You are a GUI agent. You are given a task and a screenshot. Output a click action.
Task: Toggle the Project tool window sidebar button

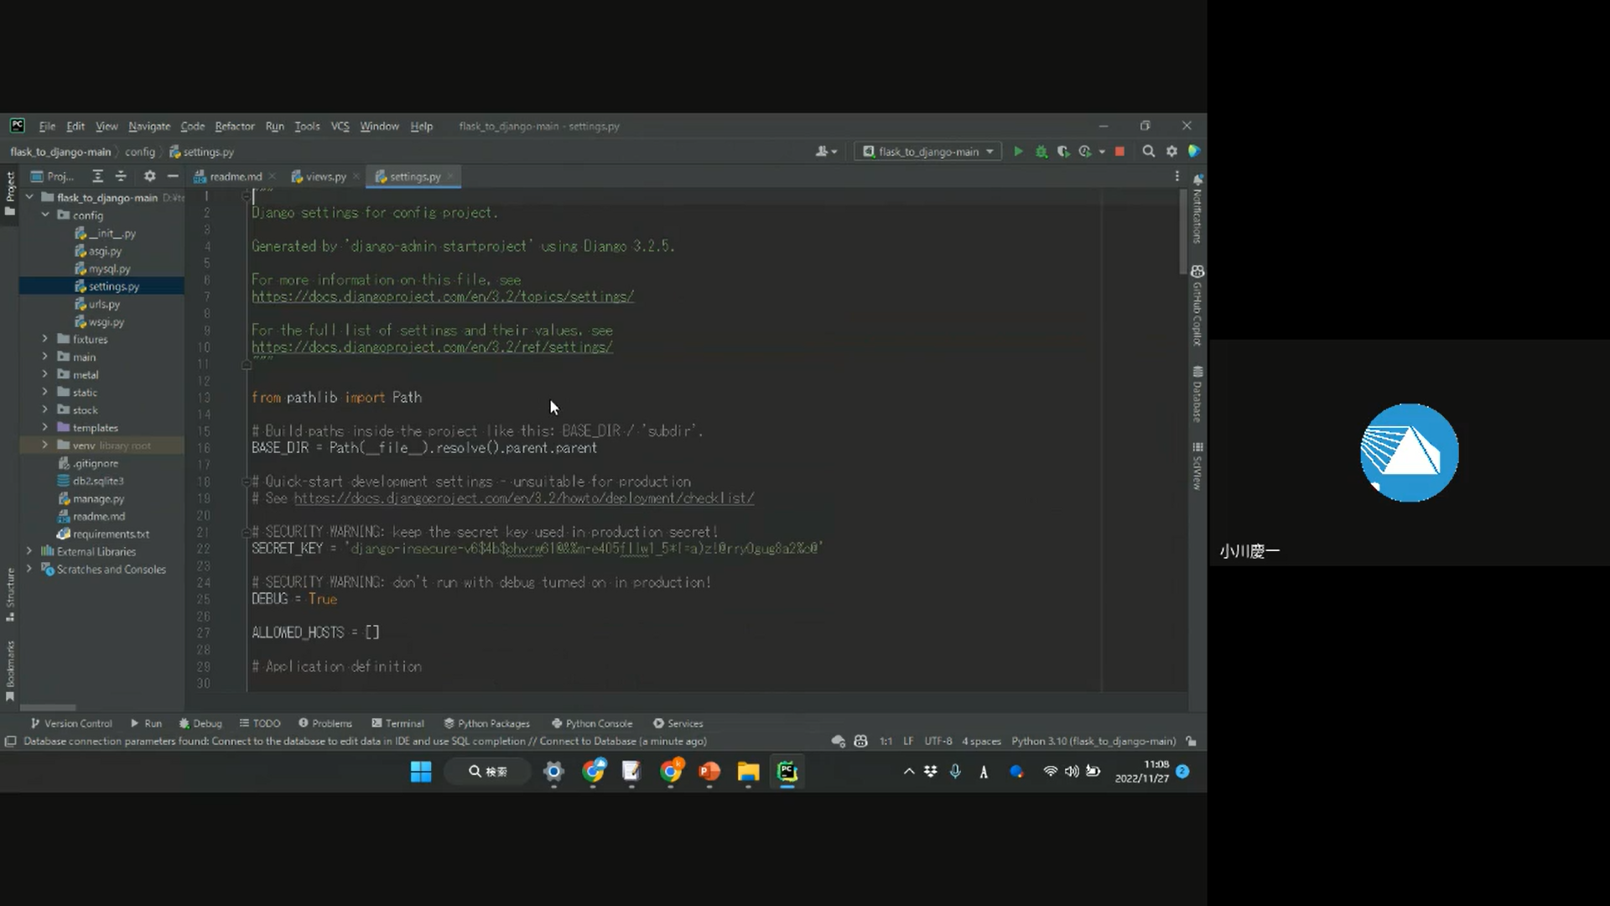[x=10, y=193]
